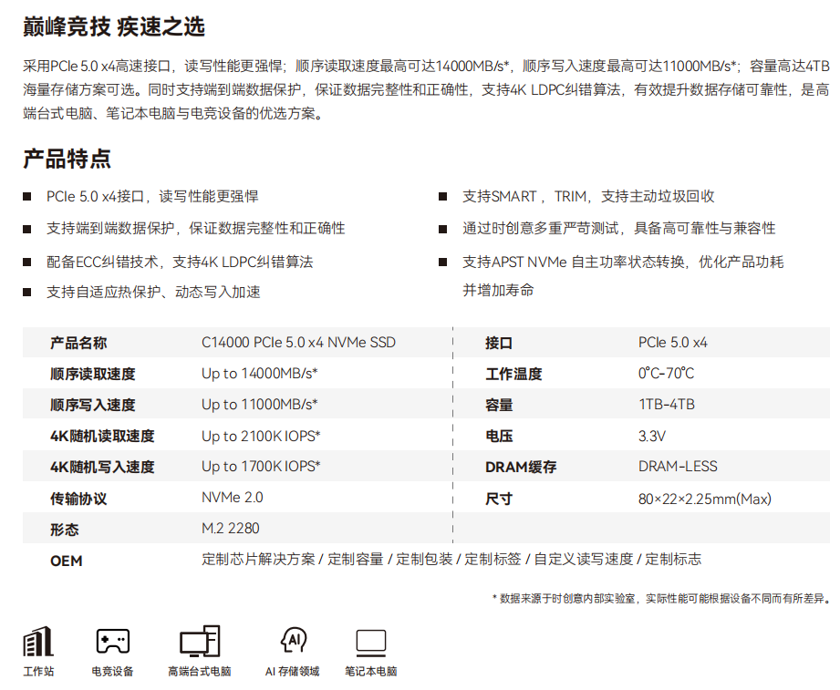Image resolution: width=840 pixels, height=690 pixels.
Task: Click the 1TB-4TB capacity value
Action: 666,405
